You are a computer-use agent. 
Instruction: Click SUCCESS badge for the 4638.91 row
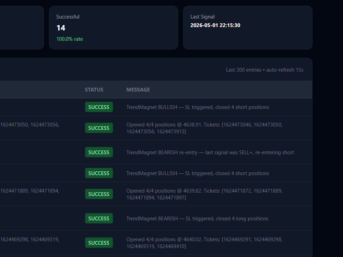[99, 128]
